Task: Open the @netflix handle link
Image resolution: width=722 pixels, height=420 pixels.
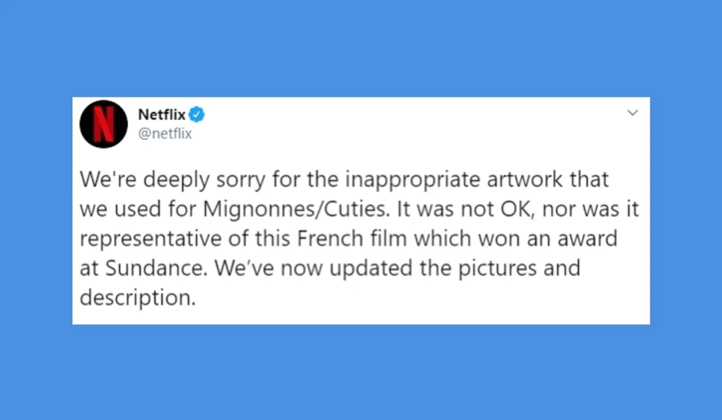Action: point(165,134)
